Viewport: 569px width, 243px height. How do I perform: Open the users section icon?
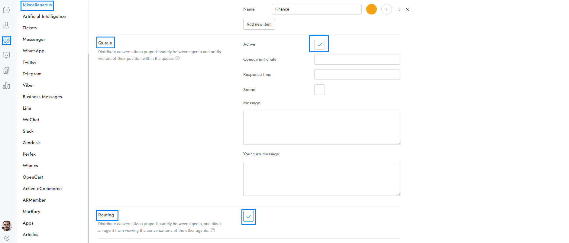[6, 25]
